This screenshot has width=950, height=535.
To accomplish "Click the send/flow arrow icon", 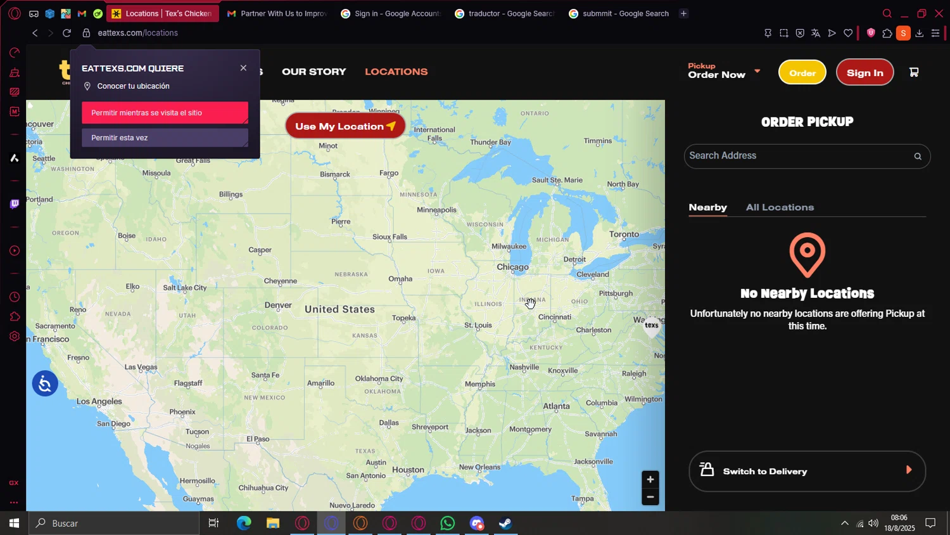I will click(832, 34).
